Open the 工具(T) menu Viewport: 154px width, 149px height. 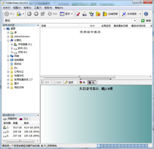click(38, 8)
